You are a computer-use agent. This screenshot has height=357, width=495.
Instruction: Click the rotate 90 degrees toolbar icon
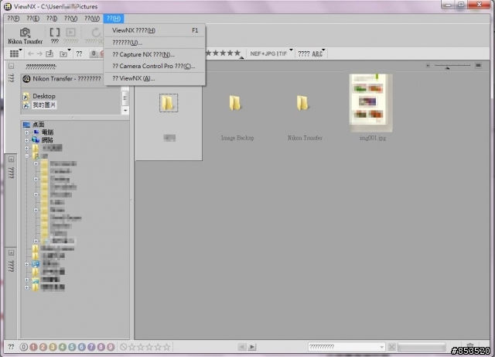point(96,33)
